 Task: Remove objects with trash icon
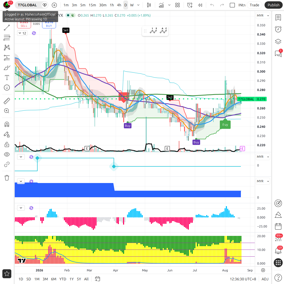(x=7, y=178)
